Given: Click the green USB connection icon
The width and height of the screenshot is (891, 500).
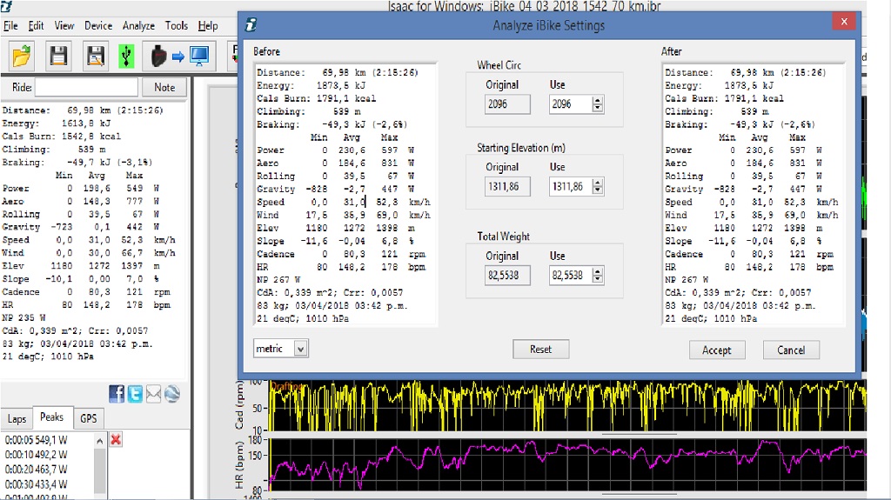Looking at the screenshot, I should coord(127,57).
